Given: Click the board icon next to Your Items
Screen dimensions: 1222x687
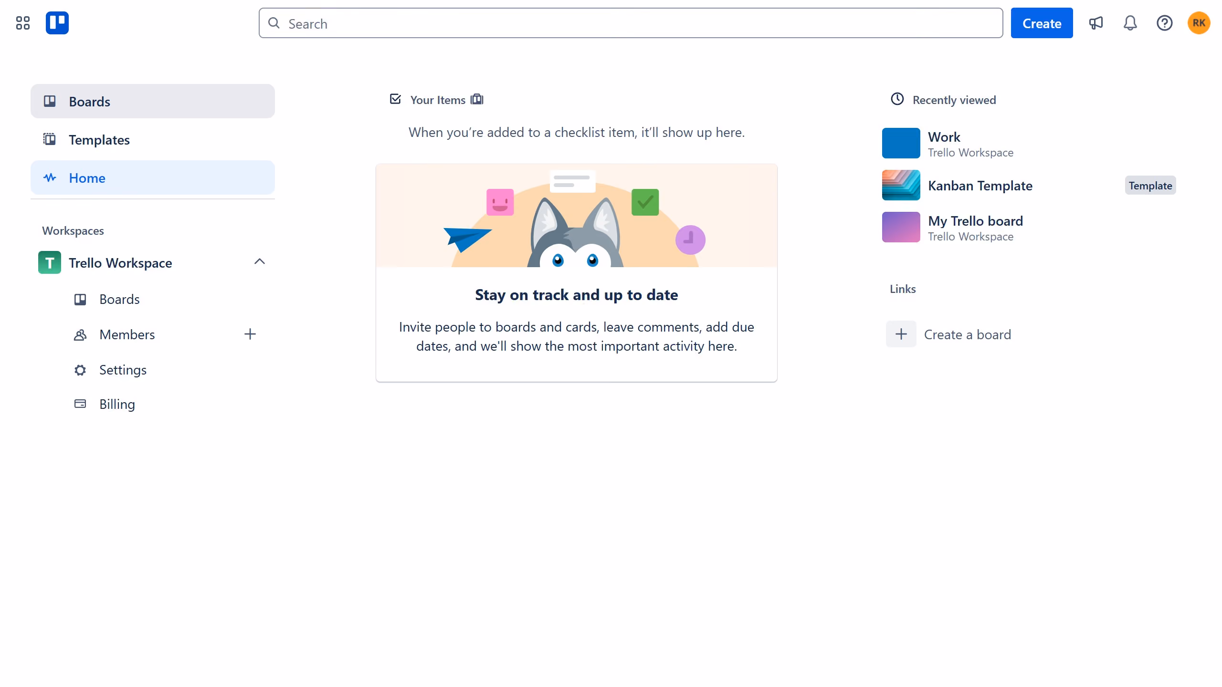Looking at the screenshot, I should coord(477,99).
